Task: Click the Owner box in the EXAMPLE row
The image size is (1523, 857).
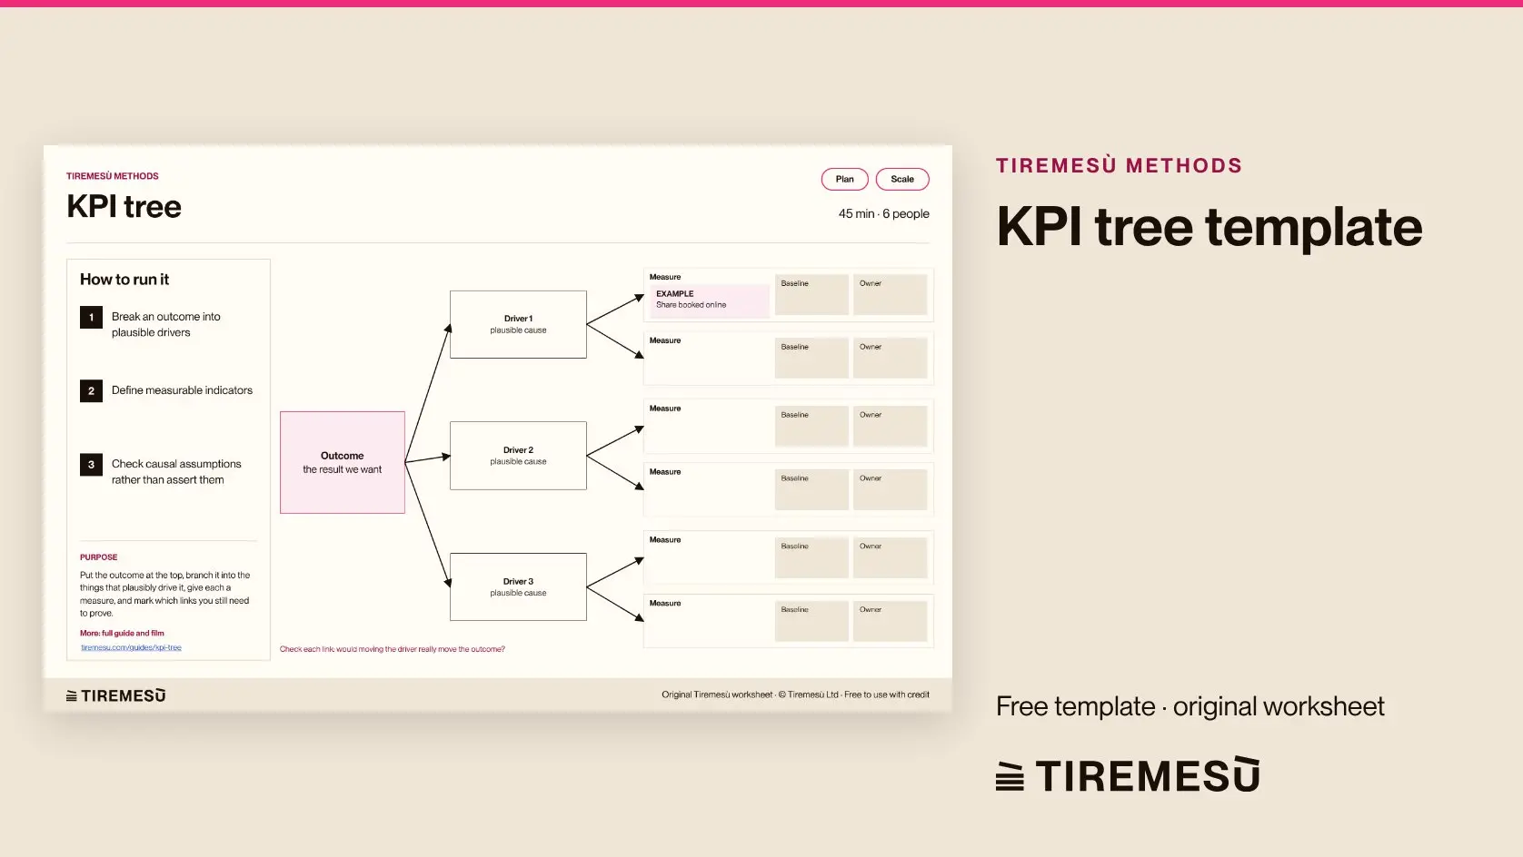Action: tap(891, 295)
